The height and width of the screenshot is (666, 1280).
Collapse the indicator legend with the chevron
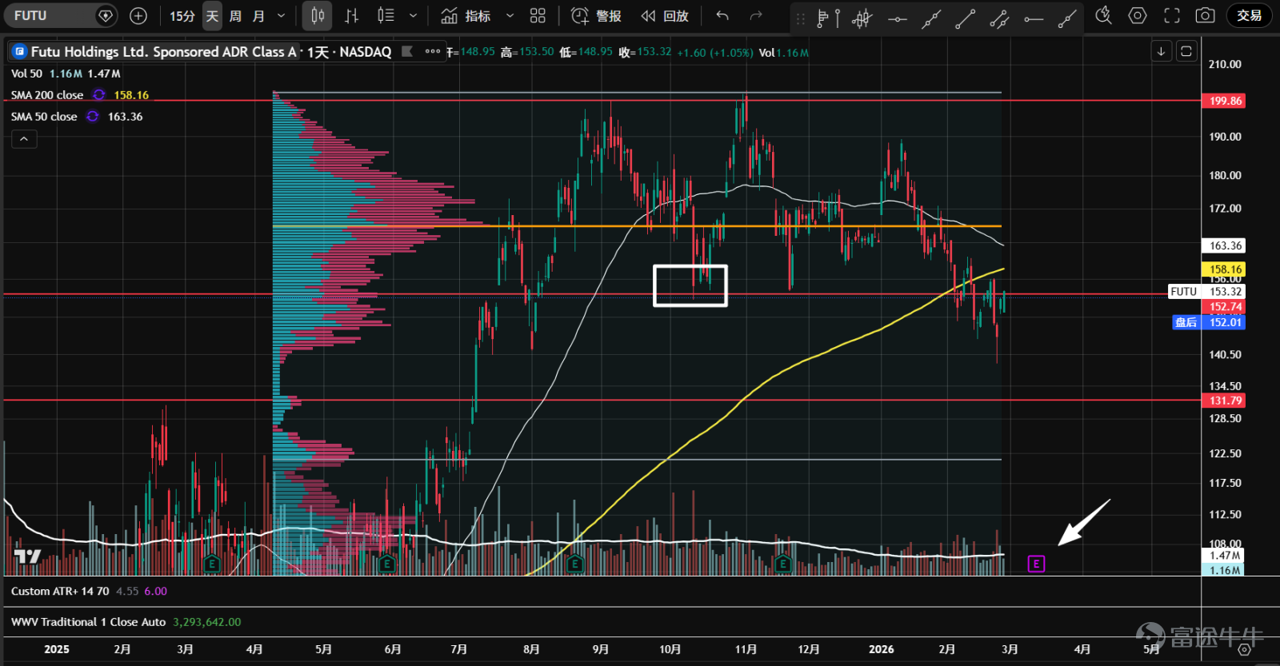24,139
